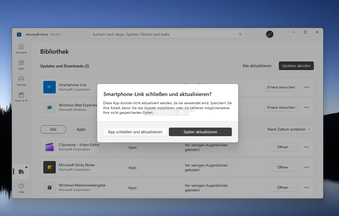Click the Bibliothek heading

[x=54, y=52]
